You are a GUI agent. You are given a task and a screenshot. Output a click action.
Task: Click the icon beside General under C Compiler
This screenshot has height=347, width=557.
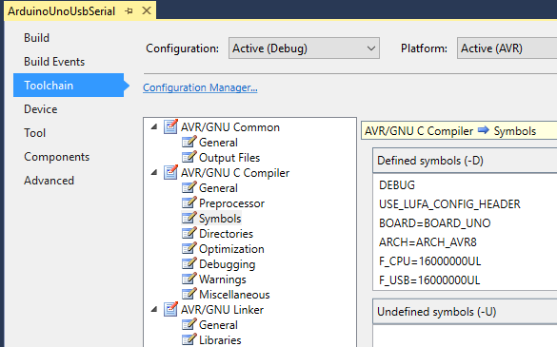(189, 187)
